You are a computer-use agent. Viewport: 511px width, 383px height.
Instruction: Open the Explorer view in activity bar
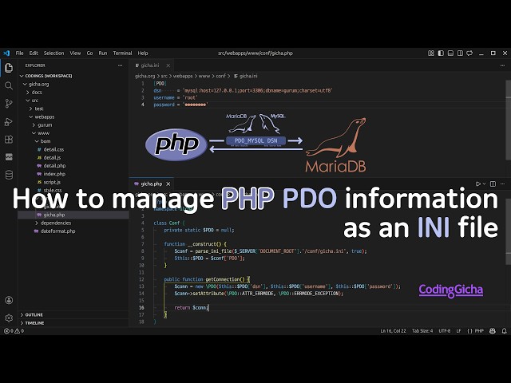9,68
